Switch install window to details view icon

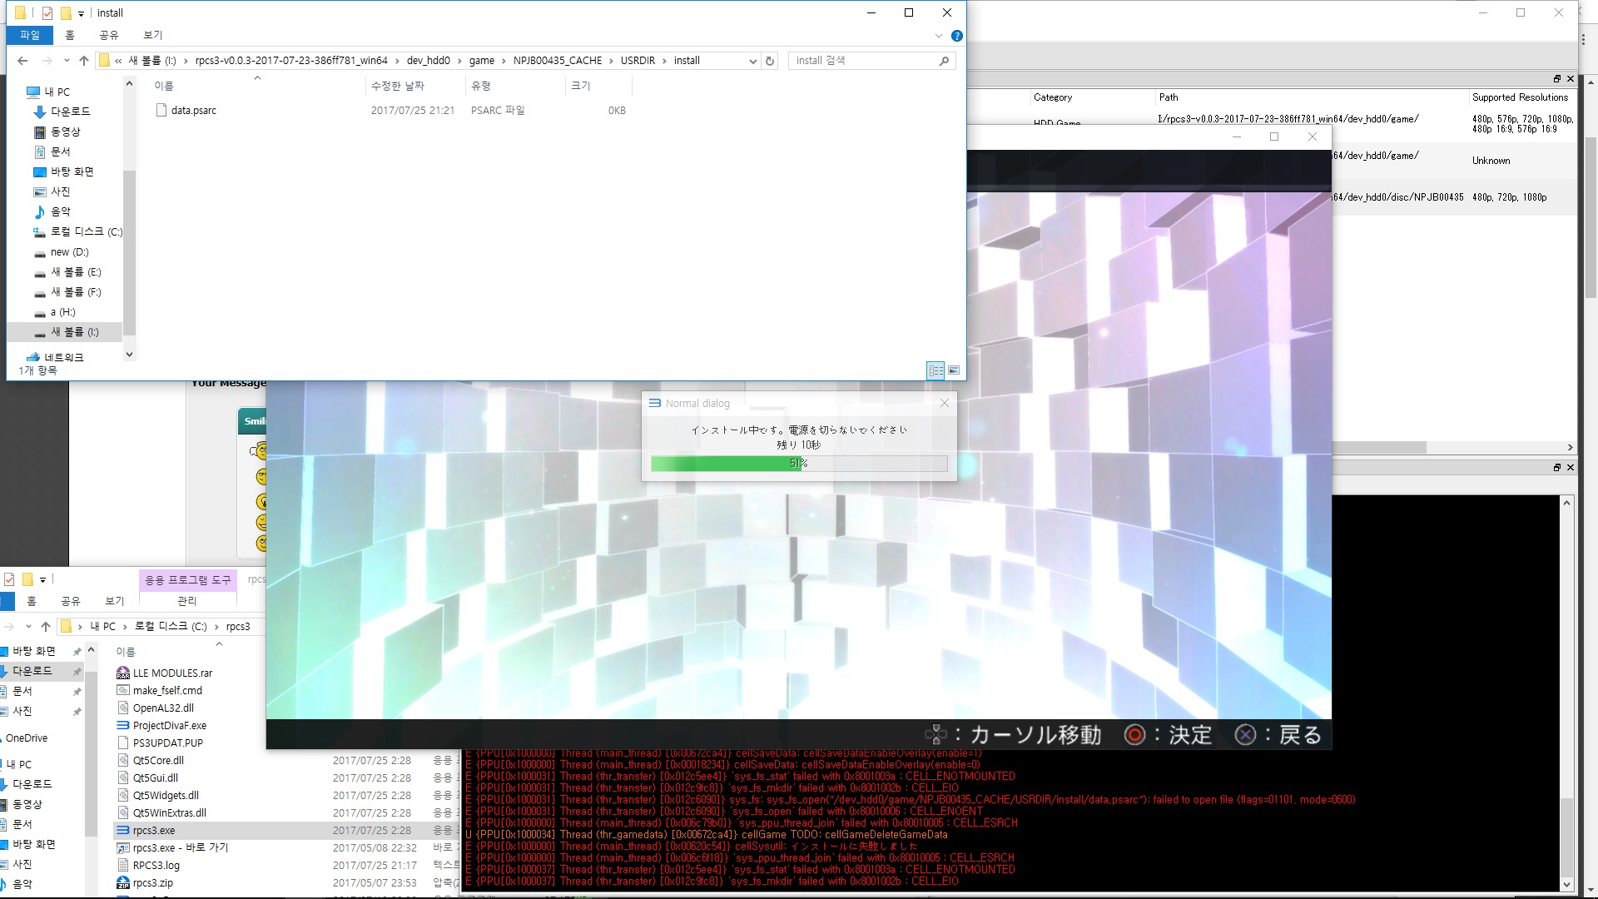935,370
